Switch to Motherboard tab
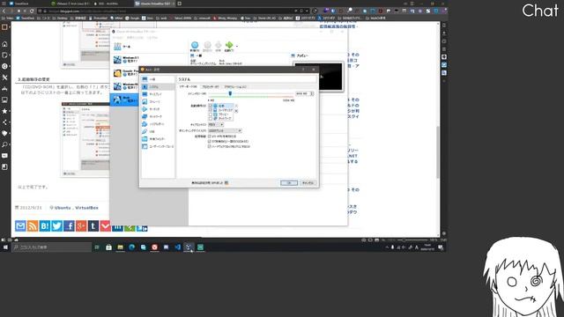Viewport: 564px width, 317px height. [188, 86]
